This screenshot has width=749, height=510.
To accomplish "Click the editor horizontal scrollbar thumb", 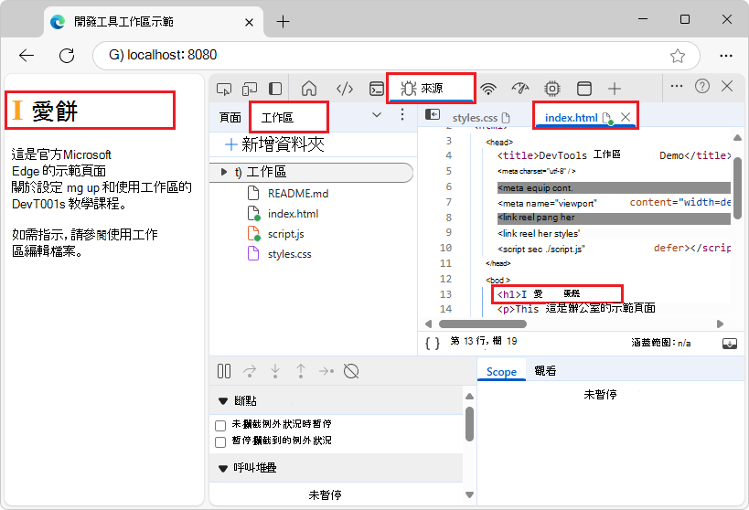I will point(483,324).
